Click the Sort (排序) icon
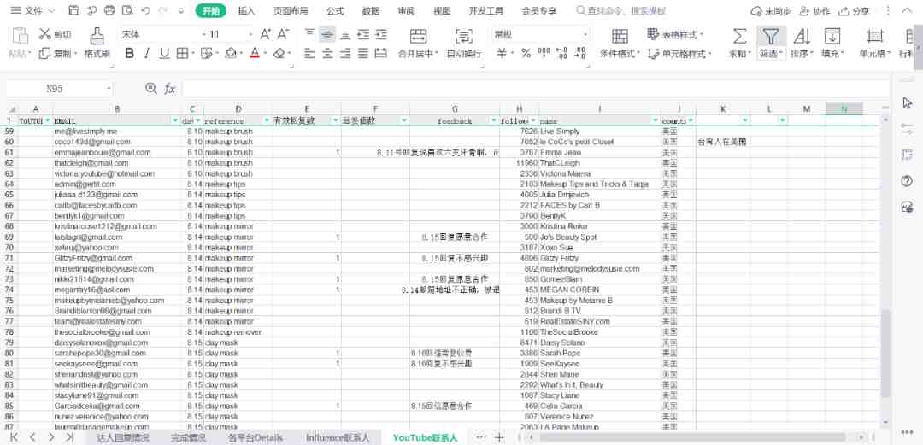The width and height of the screenshot is (923, 445). (x=802, y=36)
